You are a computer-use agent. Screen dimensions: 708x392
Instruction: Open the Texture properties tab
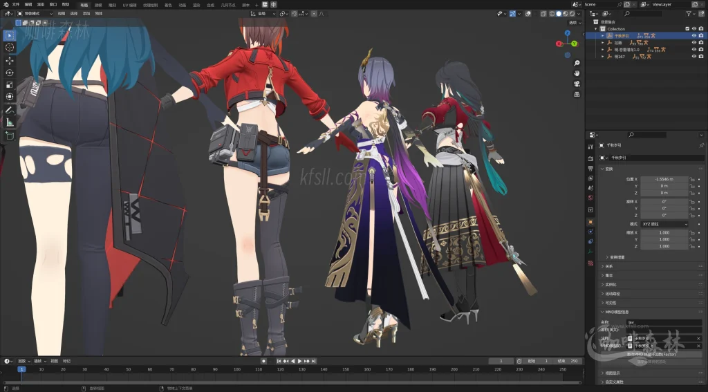pyautogui.click(x=590, y=263)
